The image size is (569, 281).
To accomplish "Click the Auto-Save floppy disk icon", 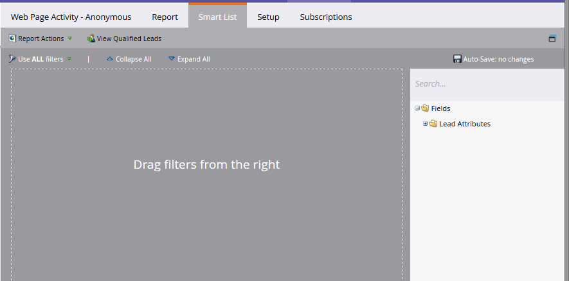I will pos(457,59).
